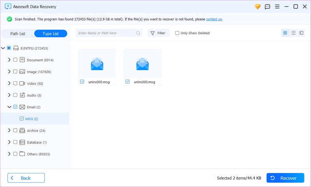Open the hamburger menu icon
The width and height of the screenshot is (311, 187).
pos(277,7)
